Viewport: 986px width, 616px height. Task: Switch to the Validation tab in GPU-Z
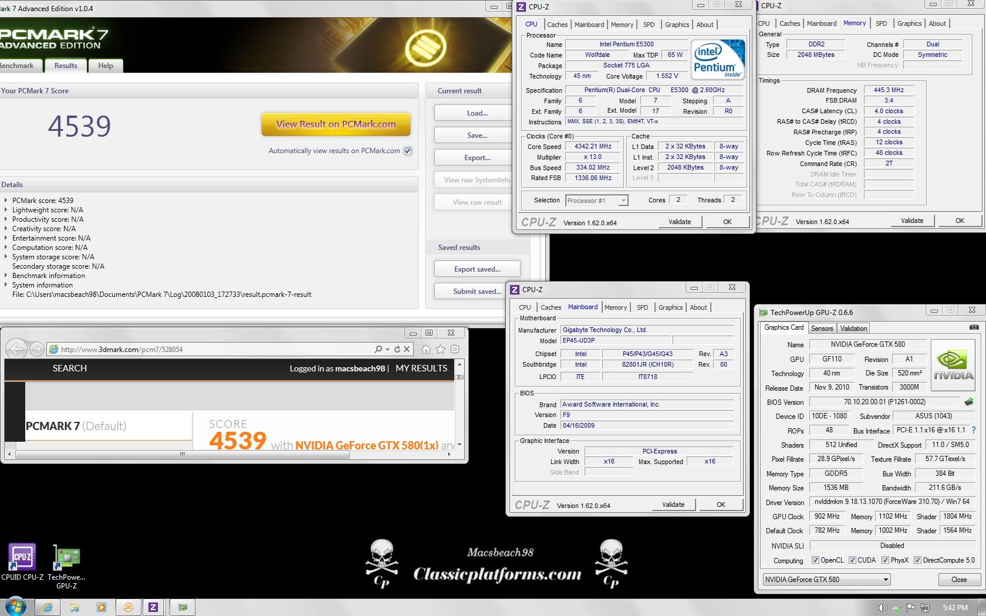853,329
